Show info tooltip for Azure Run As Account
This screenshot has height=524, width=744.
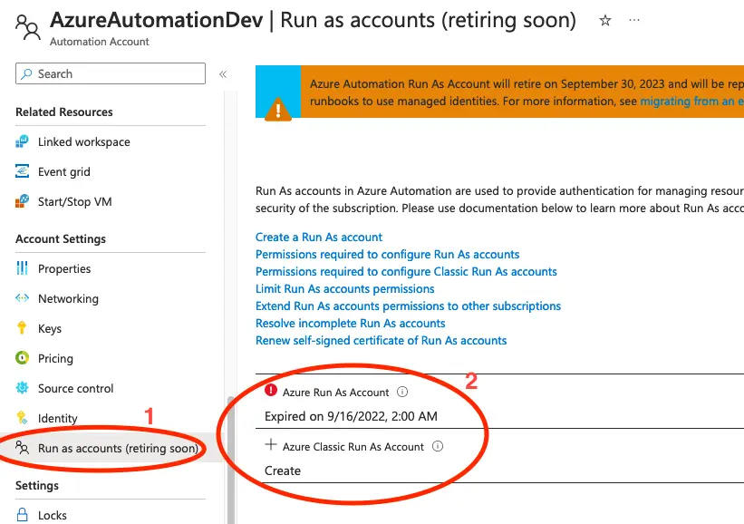click(x=402, y=393)
